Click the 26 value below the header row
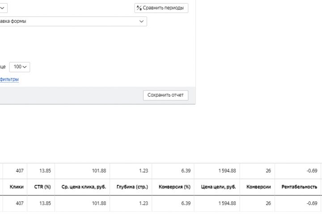This screenshot has width=322, height=214. (267, 203)
